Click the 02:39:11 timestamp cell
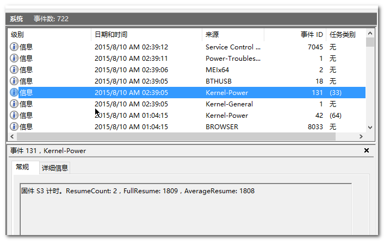 coord(131,59)
